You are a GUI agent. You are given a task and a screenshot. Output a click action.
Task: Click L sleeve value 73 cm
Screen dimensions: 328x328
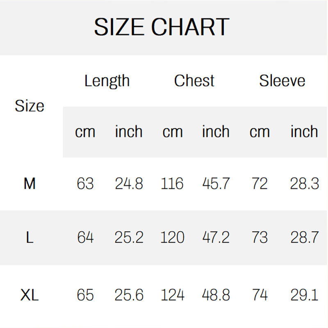(x=260, y=237)
